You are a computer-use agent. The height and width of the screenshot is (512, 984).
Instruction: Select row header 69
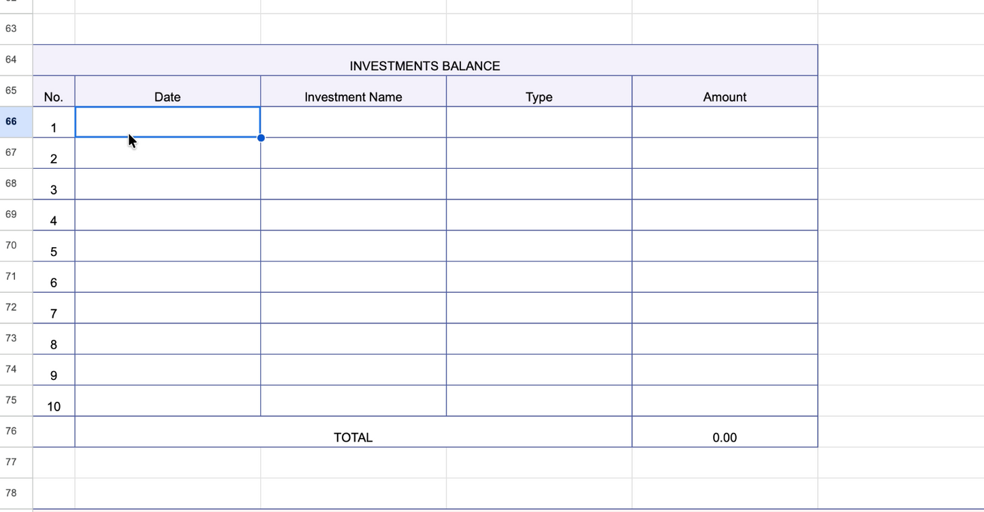tap(16, 215)
